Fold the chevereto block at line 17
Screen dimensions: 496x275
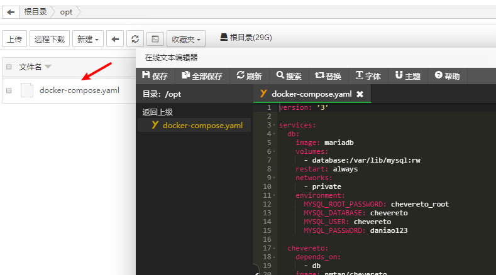274,249
